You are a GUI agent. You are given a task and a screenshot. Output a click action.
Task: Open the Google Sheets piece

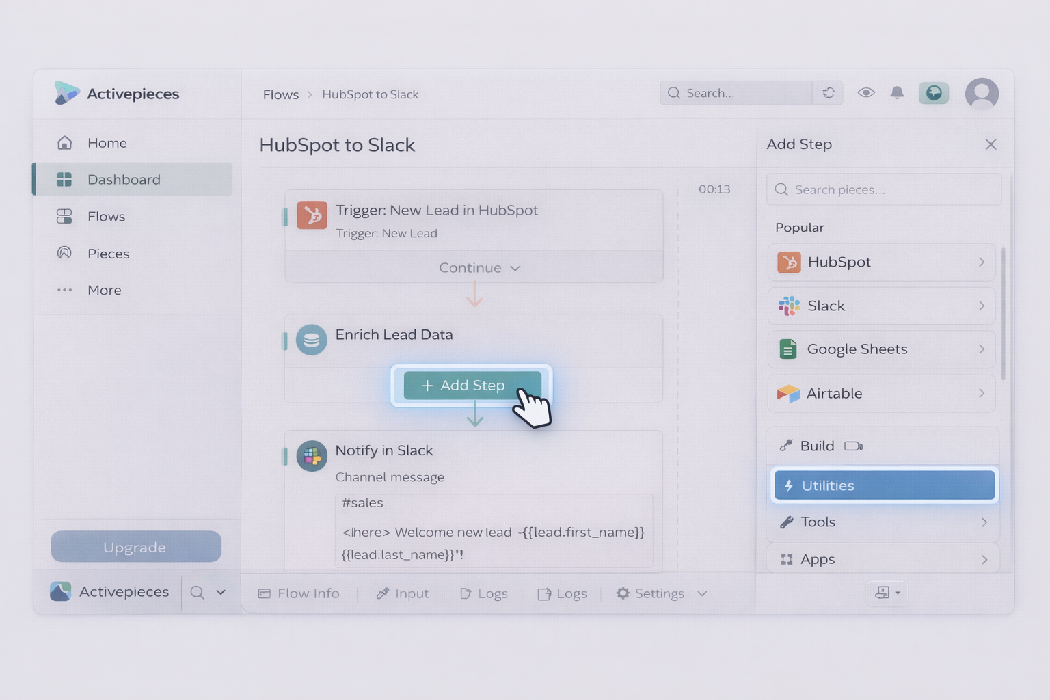881,349
